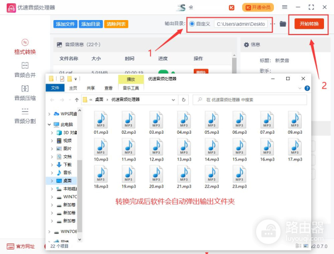Select the 09.mp3 file icon
This screenshot has height=254, width=334.
pyautogui.click(x=295, y=120)
